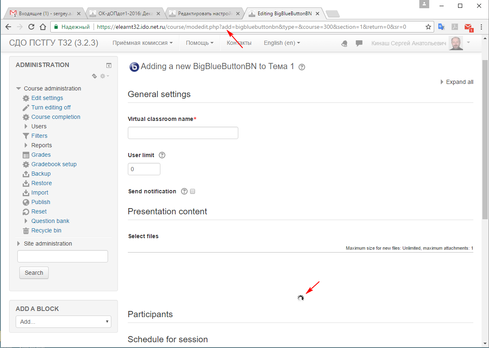Viewport: 489px width, 348px height.
Task: Click upload icon beside Backup
Action: pyautogui.click(x=26, y=174)
